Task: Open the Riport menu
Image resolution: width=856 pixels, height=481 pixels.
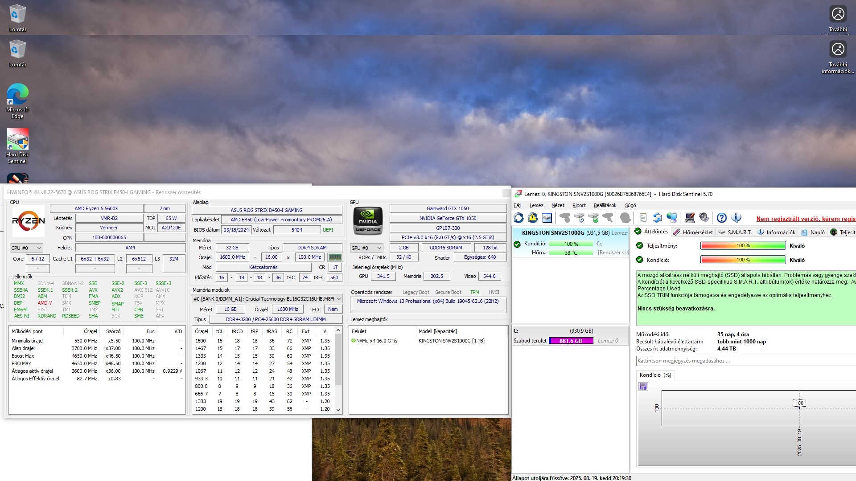Action: [x=579, y=205]
